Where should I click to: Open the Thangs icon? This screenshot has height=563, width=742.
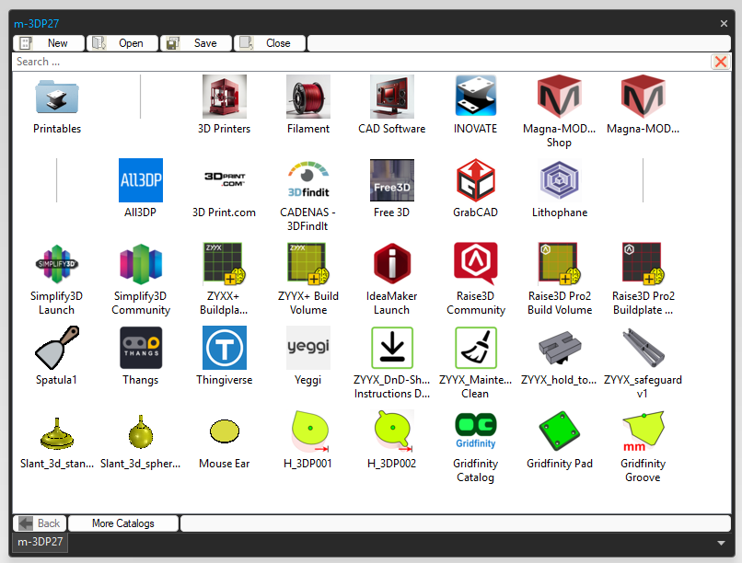click(141, 348)
